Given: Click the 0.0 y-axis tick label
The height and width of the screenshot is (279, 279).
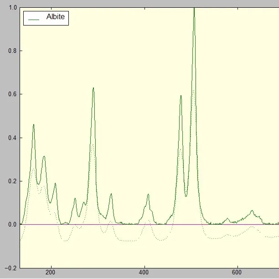Looking at the screenshot, I should [x=13, y=225].
